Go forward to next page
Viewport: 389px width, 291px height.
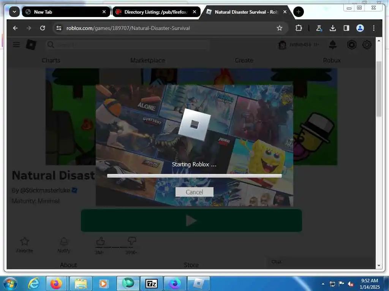29,28
